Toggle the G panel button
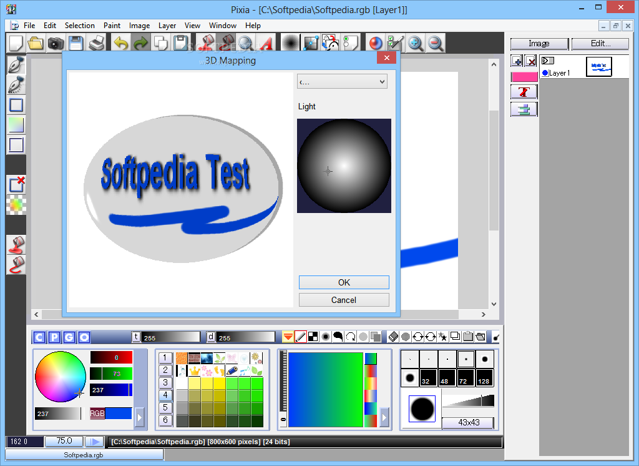Viewport: 639px width, 466px height. [x=69, y=337]
